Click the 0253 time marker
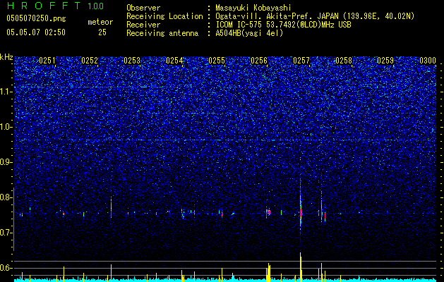 132,61
